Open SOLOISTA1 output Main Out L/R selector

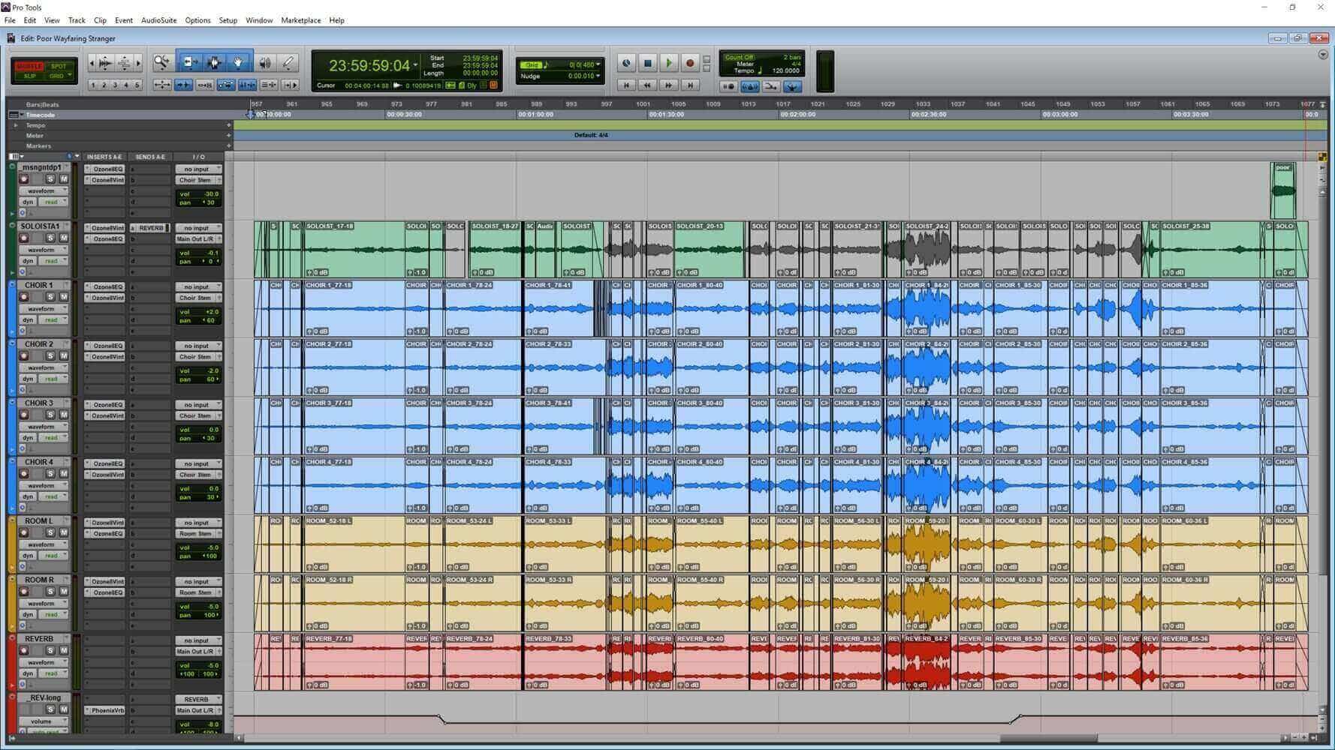[198, 239]
